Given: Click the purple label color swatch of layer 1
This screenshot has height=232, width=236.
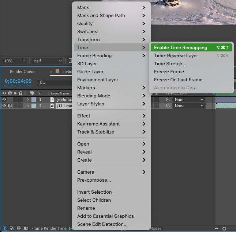Looking at the screenshot, I should coord(34,100).
